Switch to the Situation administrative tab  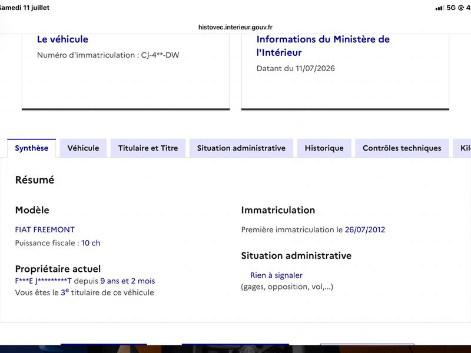click(x=241, y=148)
